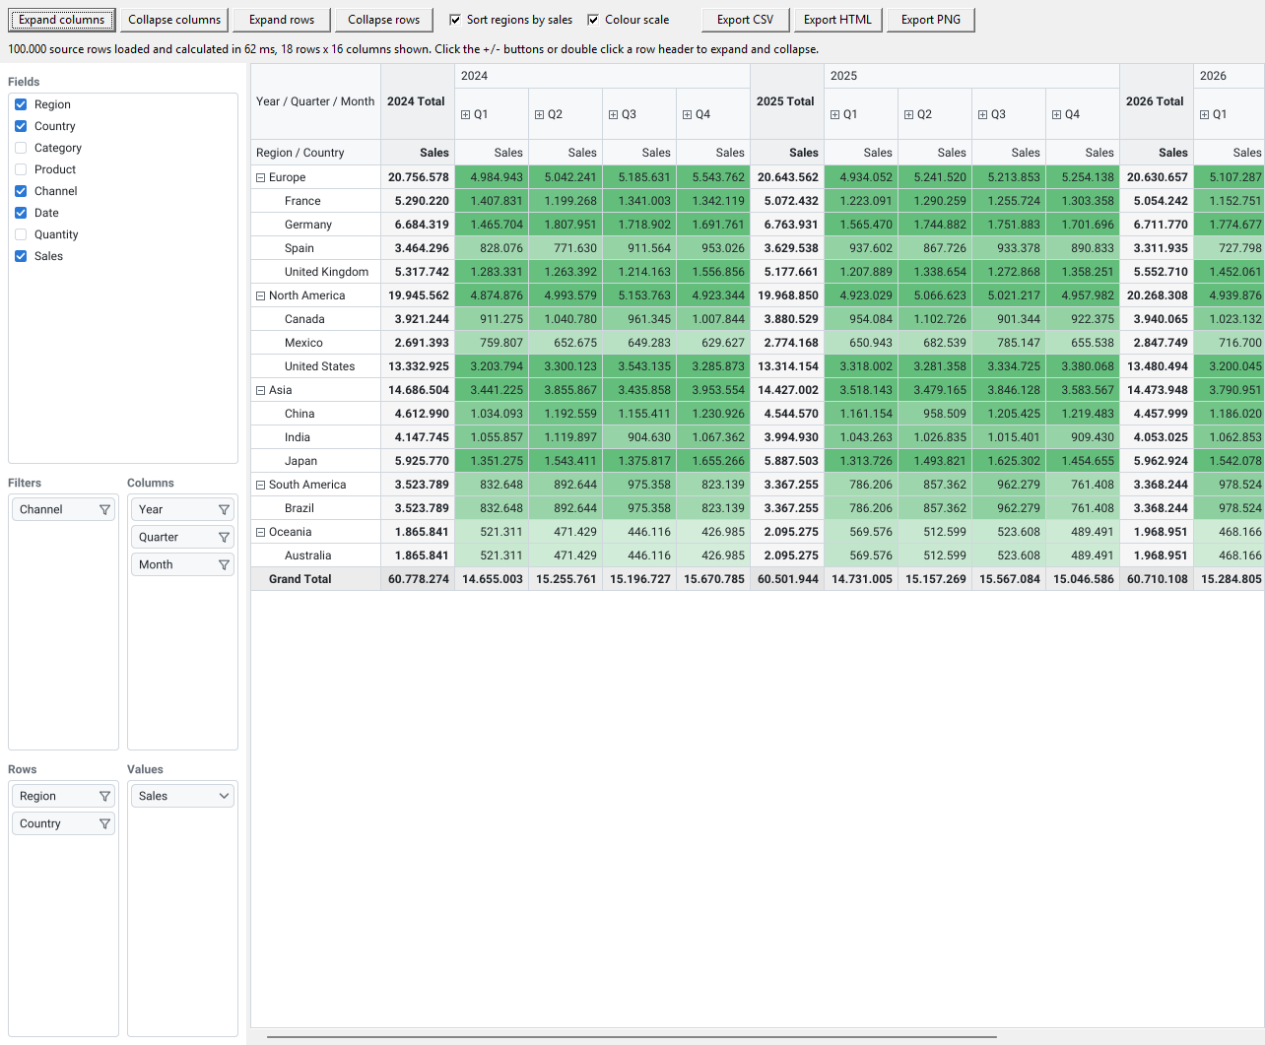Open filter icon on Country row field
The width and height of the screenshot is (1265, 1045).
click(104, 823)
